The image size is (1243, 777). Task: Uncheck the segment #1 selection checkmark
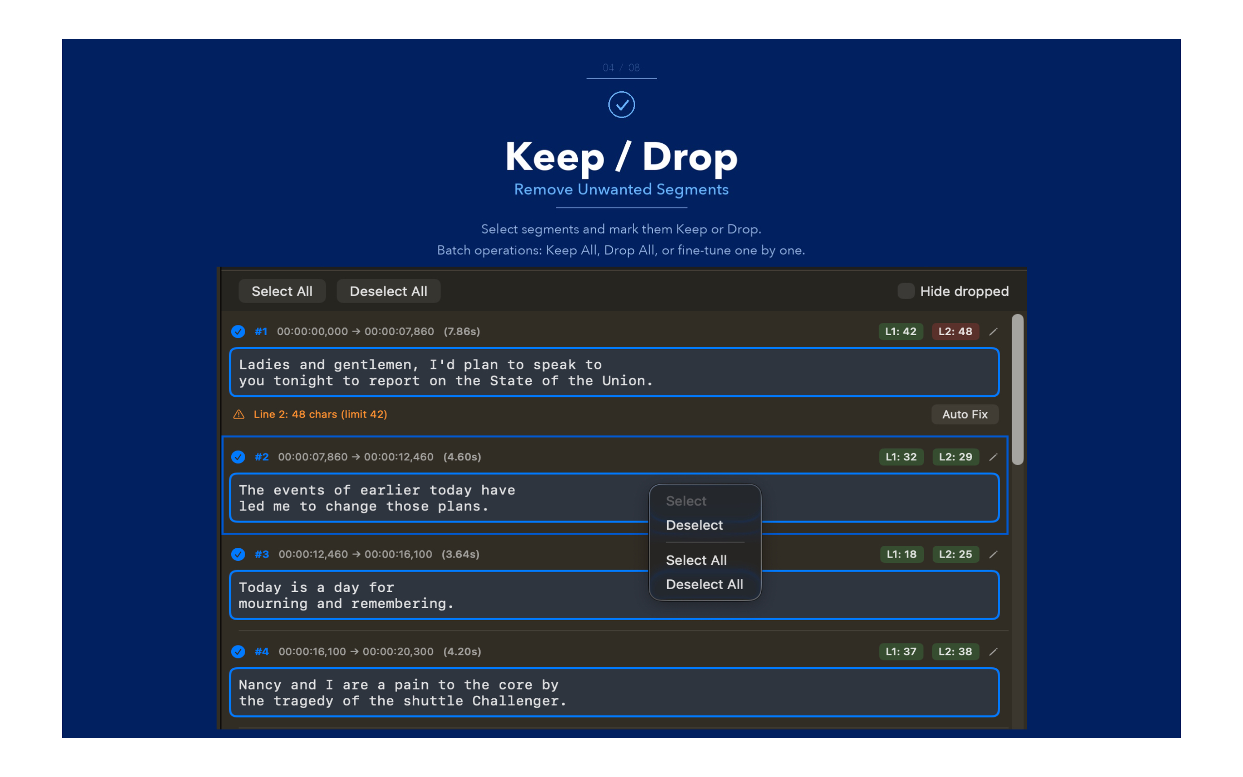[238, 332]
